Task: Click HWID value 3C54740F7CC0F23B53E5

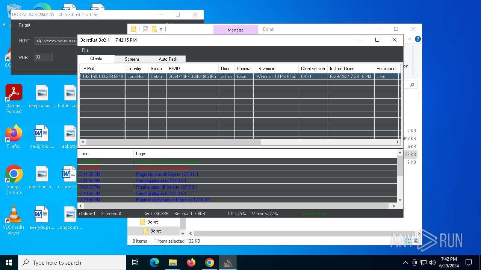Action: click(192, 76)
